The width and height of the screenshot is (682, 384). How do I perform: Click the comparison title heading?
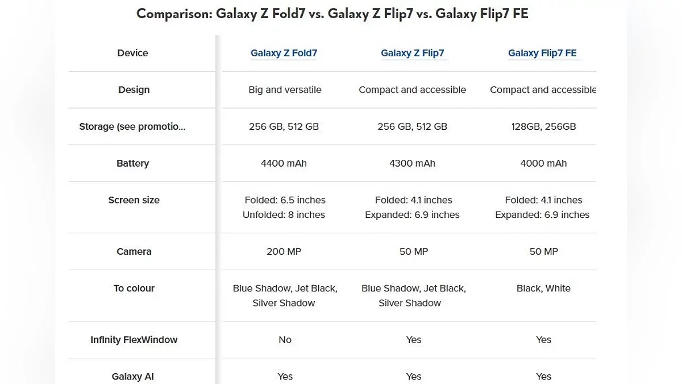(332, 14)
